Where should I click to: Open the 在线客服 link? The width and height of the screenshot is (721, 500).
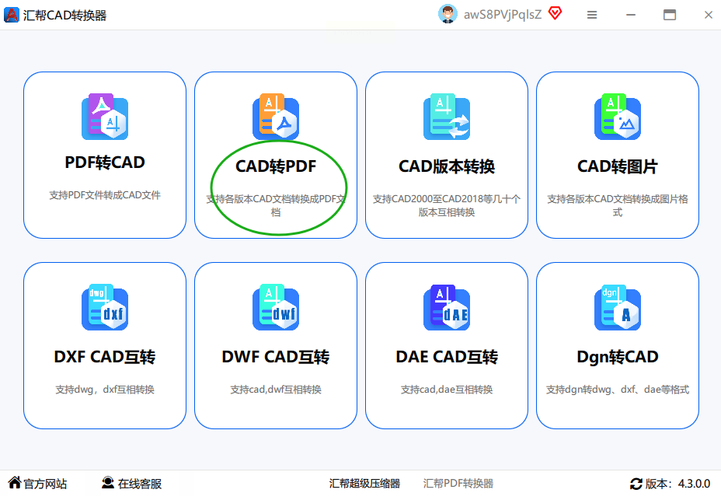(140, 484)
